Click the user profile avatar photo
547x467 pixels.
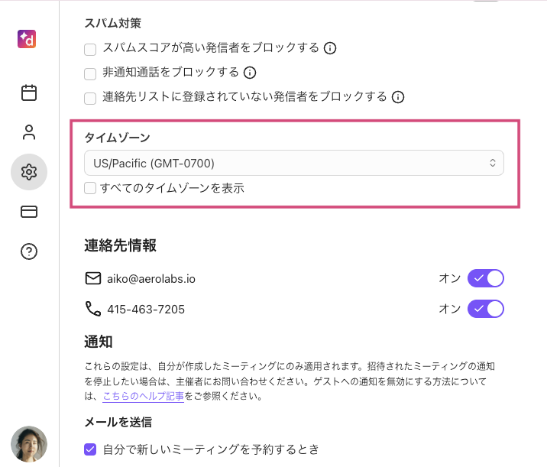point(29,444)
